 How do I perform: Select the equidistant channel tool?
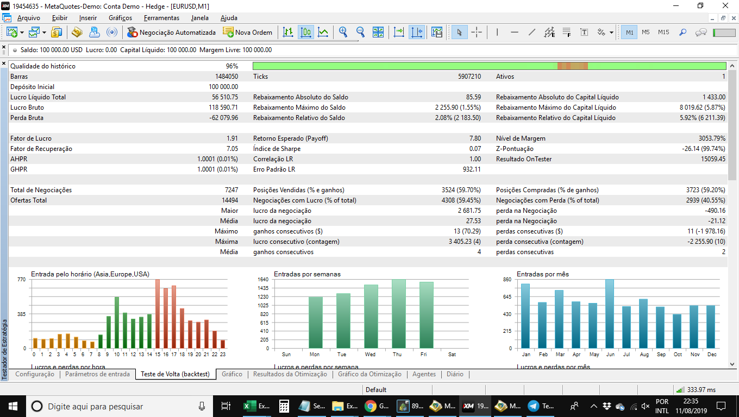[549, 32]
